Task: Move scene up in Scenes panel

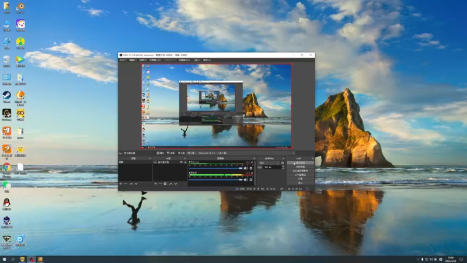Action: (x=131, y=184)
